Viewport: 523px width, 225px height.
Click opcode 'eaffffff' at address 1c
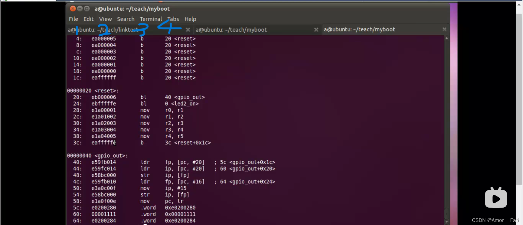click(104, 78)
